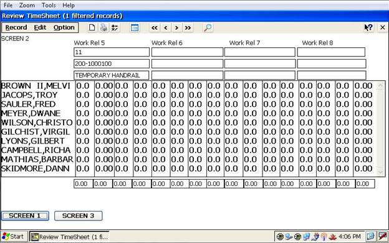Viewport: 389px width, 243px height.
Task: Click the new blank record icon
Action: point(92,27)
